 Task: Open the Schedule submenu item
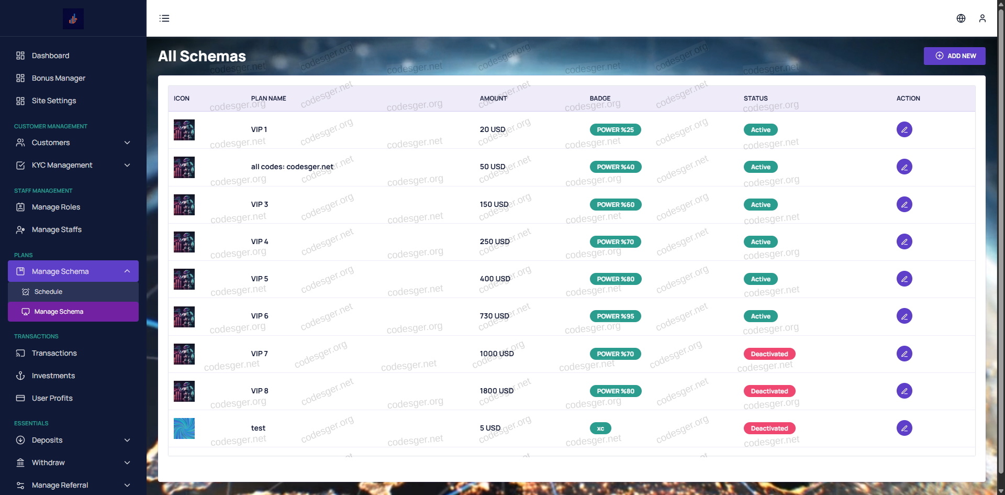point(48,292)
